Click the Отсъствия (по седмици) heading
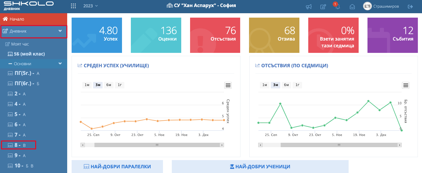Image resolution: width=422 pixels, height=173 pixels. [x=292, y=65]
